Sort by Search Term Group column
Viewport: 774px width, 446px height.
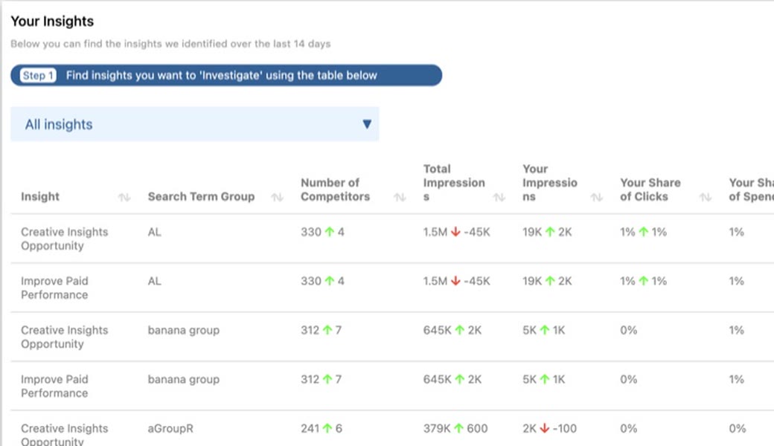tap(277, 197)
